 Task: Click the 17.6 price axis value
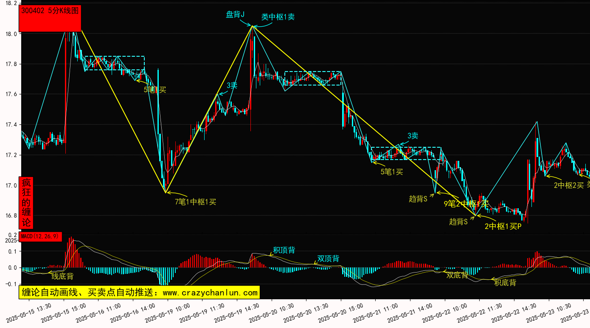(x=10, y=94)
